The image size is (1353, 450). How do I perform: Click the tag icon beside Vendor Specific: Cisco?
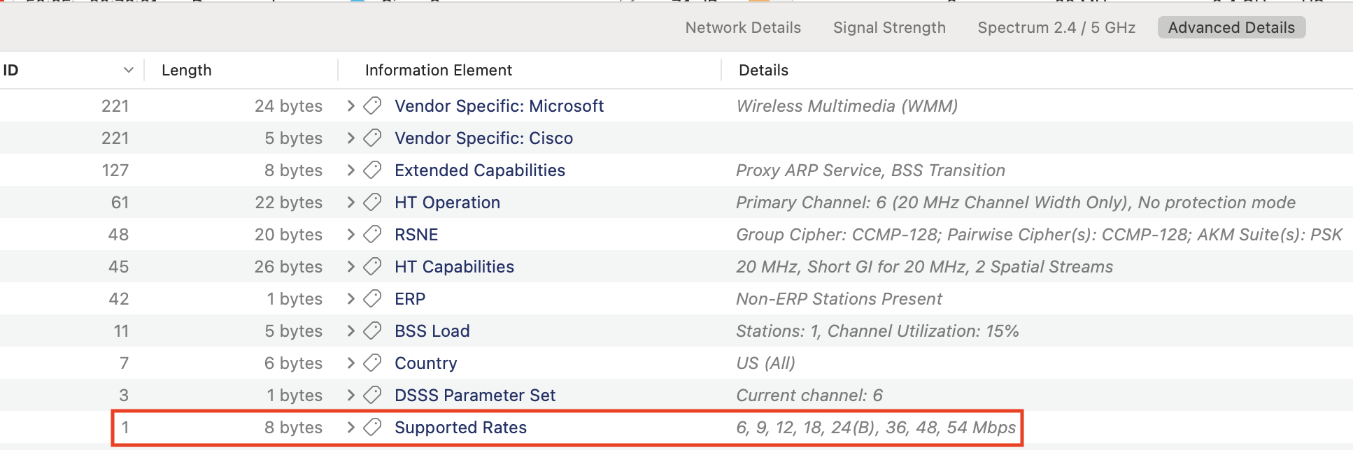coord(373,138)
